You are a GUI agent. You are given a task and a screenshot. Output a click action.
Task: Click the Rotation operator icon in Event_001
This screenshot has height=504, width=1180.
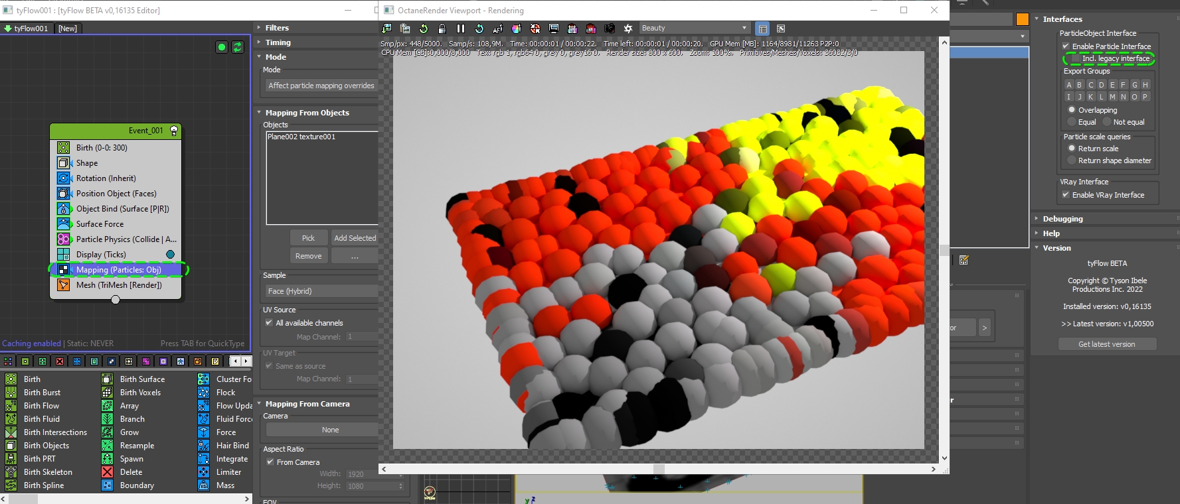63,178
